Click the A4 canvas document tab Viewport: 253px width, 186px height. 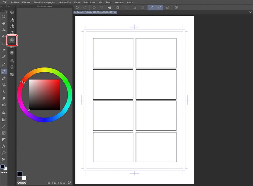(x=95, y=12)
